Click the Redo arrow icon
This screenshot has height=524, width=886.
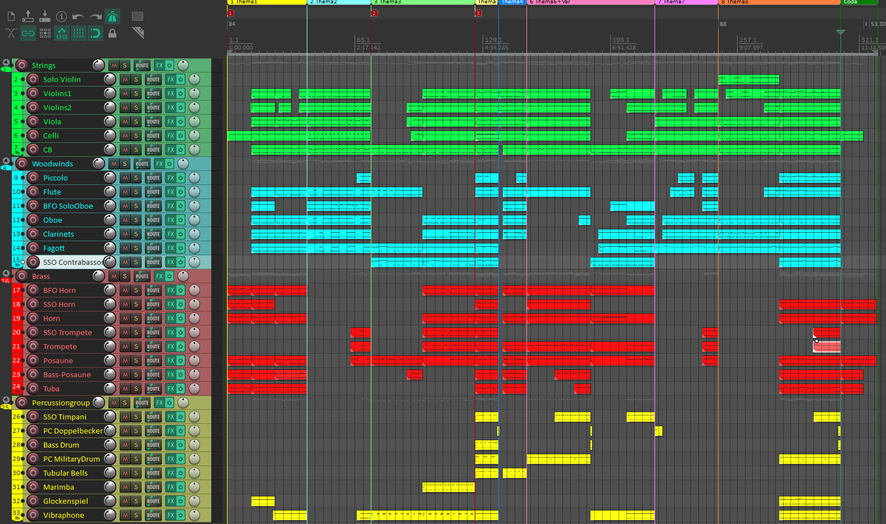click(96, 17)
